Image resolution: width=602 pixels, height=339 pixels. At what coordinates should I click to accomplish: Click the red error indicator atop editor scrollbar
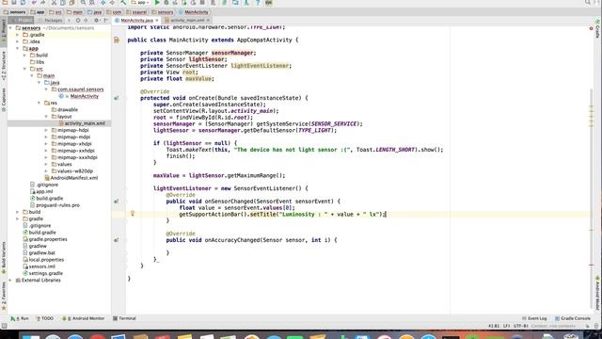click(x=592, y=28)
